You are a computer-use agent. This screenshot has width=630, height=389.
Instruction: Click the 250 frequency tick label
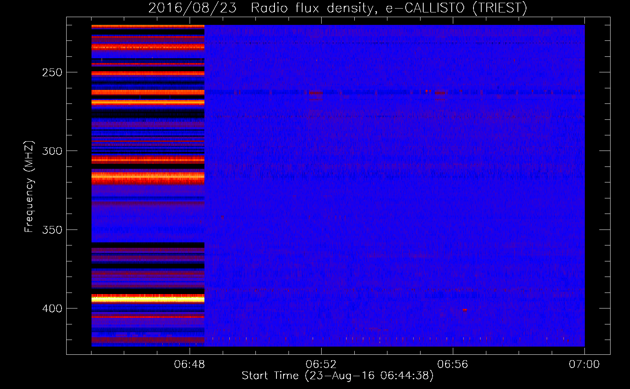52,72
